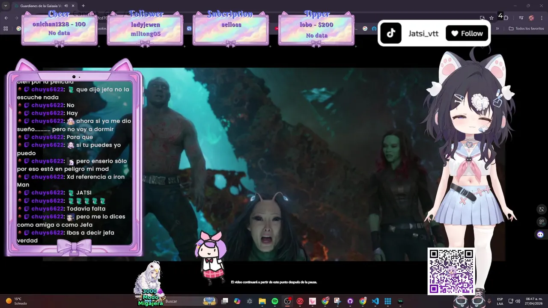Click the TikTok Follow button
Image resolution: width=548 pixels, height=308 pixels.
[x=467, y=33]
